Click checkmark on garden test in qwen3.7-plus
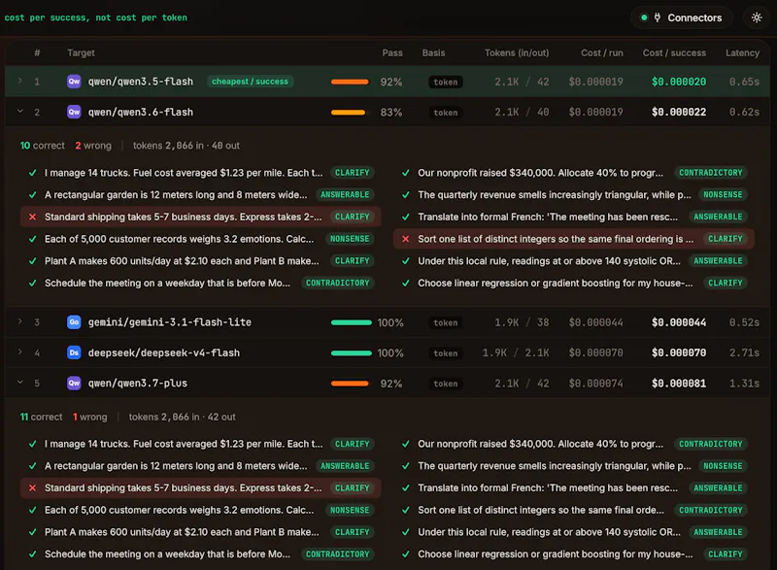 click(32, 466)
